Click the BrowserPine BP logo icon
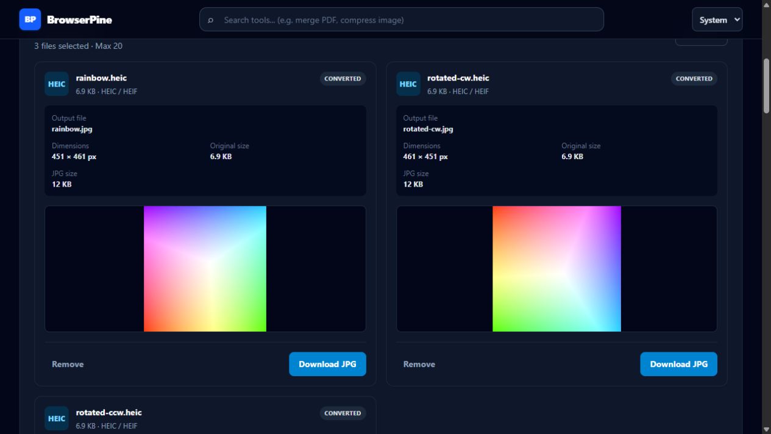 pyautogui.click(x=30, y=20)
